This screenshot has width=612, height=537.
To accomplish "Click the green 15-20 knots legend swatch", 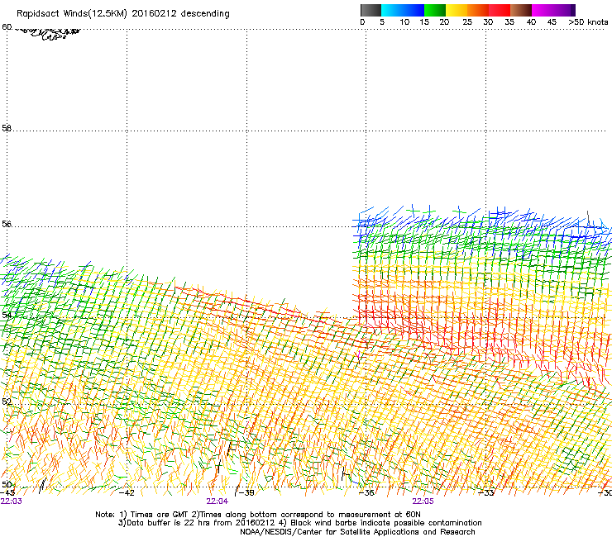I will 435,10.
